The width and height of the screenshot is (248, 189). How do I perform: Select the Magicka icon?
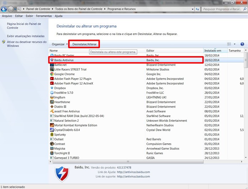(x=52, y=148)
